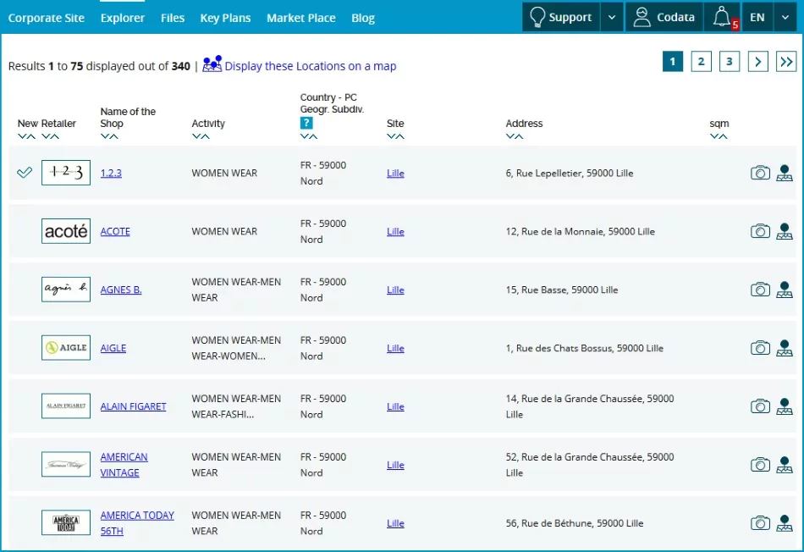Select EN language button

coord(757,18)
